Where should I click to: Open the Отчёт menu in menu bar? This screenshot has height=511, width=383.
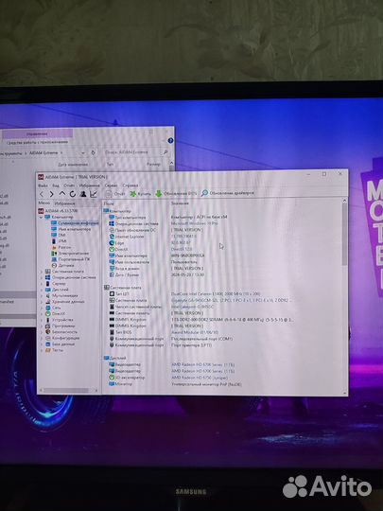(x=69, y=185)
